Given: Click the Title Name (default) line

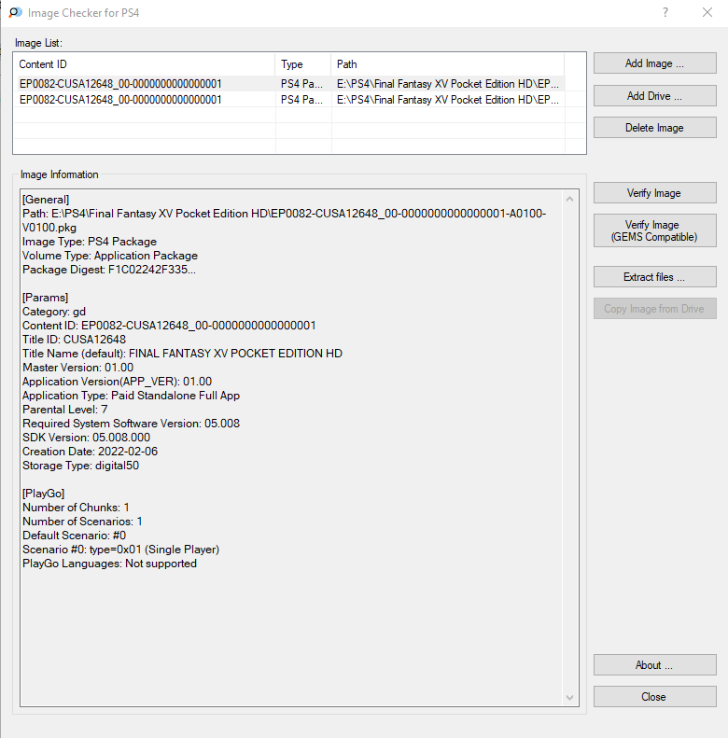Looking at the screenshot, I should 183,354.
